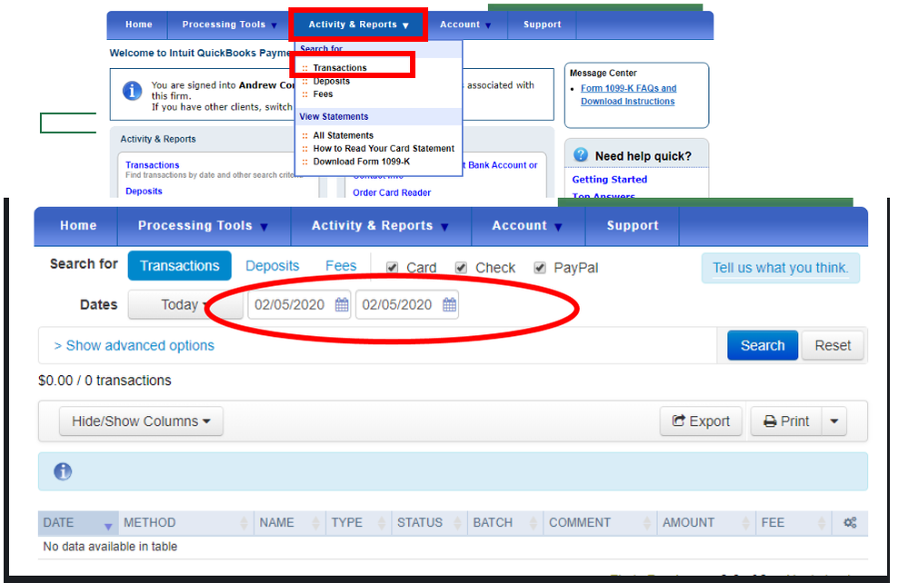Image resolution: width=908 pixels, height=583 pixels.
Task: Open Processing Tools menu in upper navbar
Action: (x=230, y=25)
